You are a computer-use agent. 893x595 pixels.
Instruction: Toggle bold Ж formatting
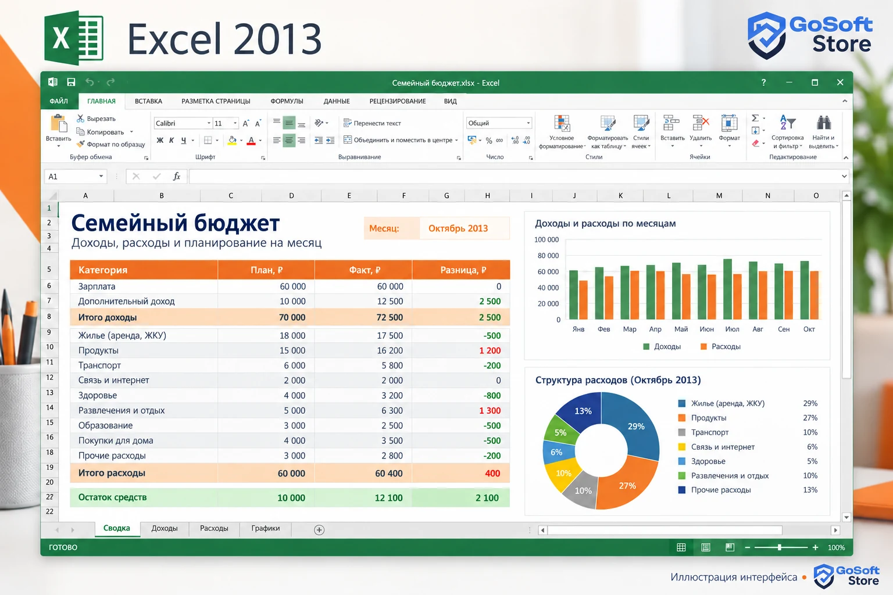(x=160, y=140)
